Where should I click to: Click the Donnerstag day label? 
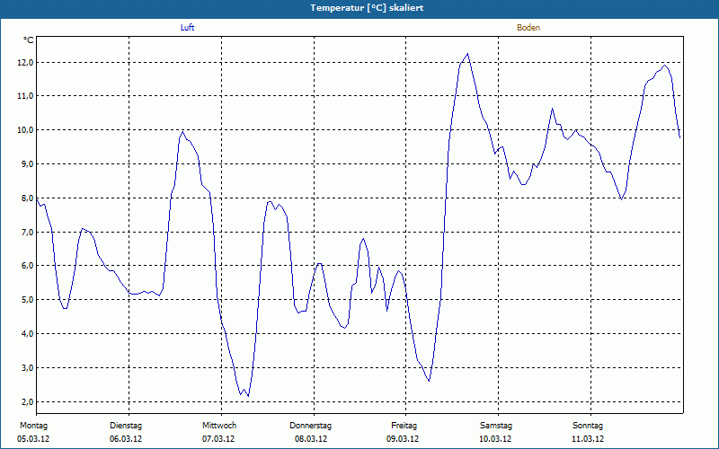coord(310,426)
